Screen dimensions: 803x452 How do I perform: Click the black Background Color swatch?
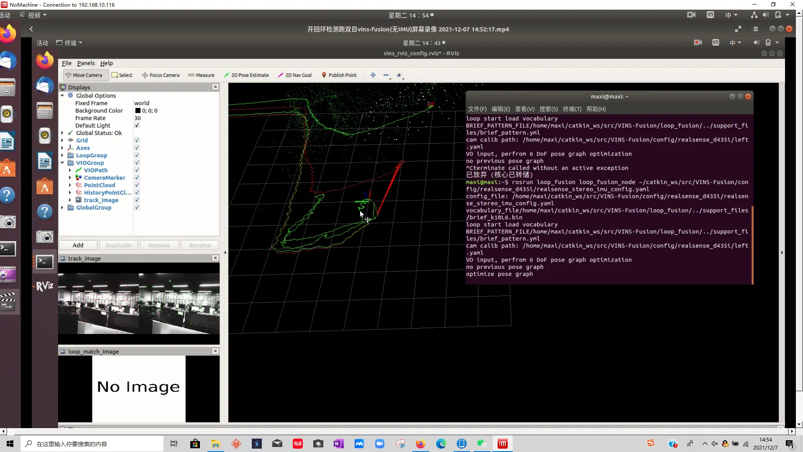pyautogui.click(x=138, y=111)
